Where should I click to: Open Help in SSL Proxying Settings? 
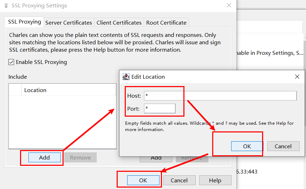215,180
